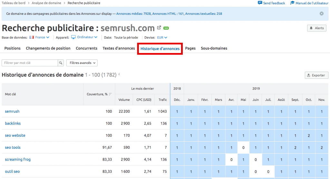Viewport: 330px width, 179px height.
Task: Open the backlinks keyword link
Action: (13, 123)
